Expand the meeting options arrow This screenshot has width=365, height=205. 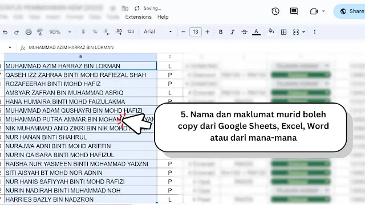point(323,11)
